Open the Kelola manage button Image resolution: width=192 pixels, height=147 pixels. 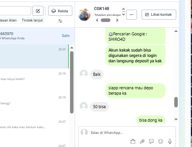coord(60,11)
